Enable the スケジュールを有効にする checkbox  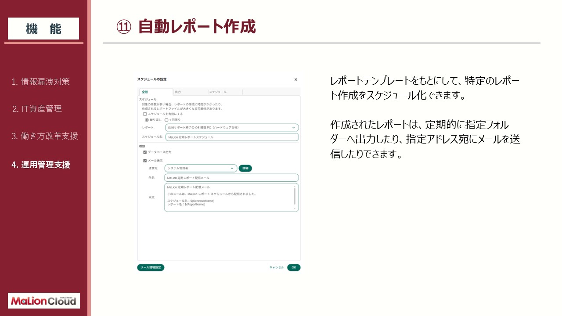pos(145,114)
